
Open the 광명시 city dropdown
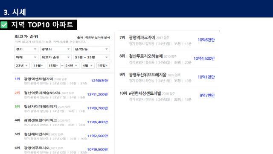point(56,49)
